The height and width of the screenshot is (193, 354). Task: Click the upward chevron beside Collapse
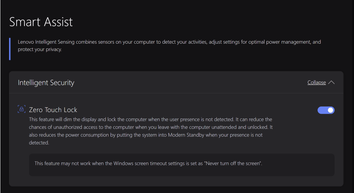pyautogui.click(x=331, y=82)
